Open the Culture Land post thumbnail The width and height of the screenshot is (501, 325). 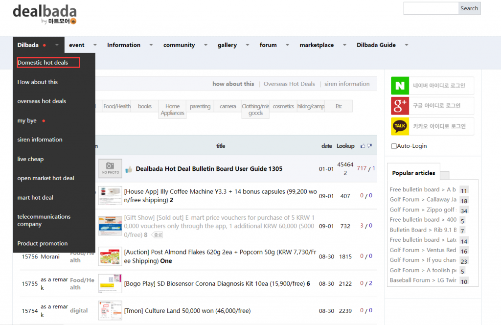[x=110, y=310]
